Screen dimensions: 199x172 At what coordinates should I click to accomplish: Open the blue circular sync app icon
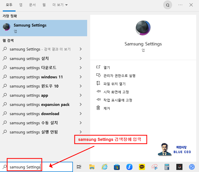(x=192, y=167)
